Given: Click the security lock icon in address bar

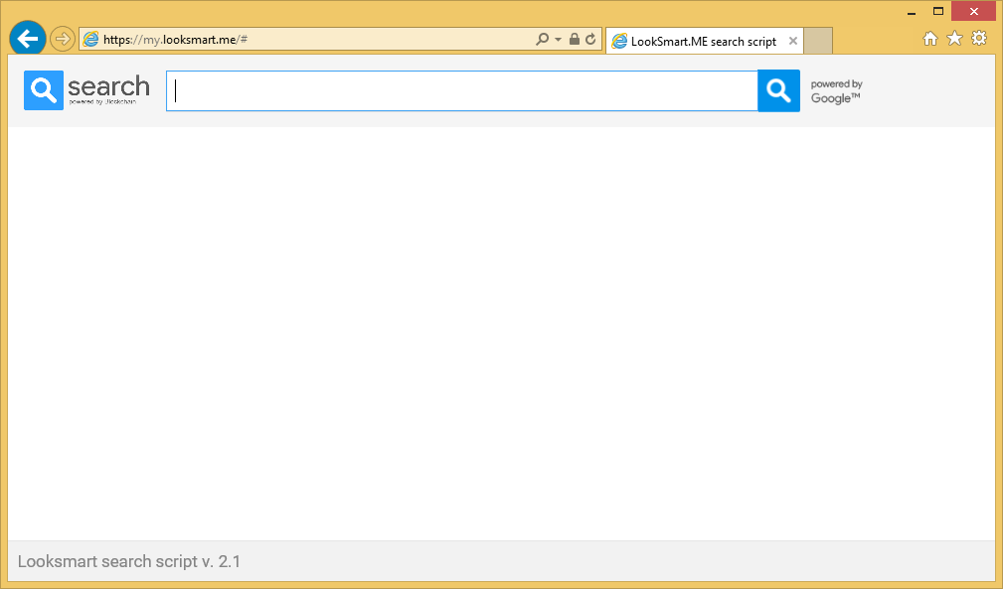Looking at the screenshot, I should (575, 40).
